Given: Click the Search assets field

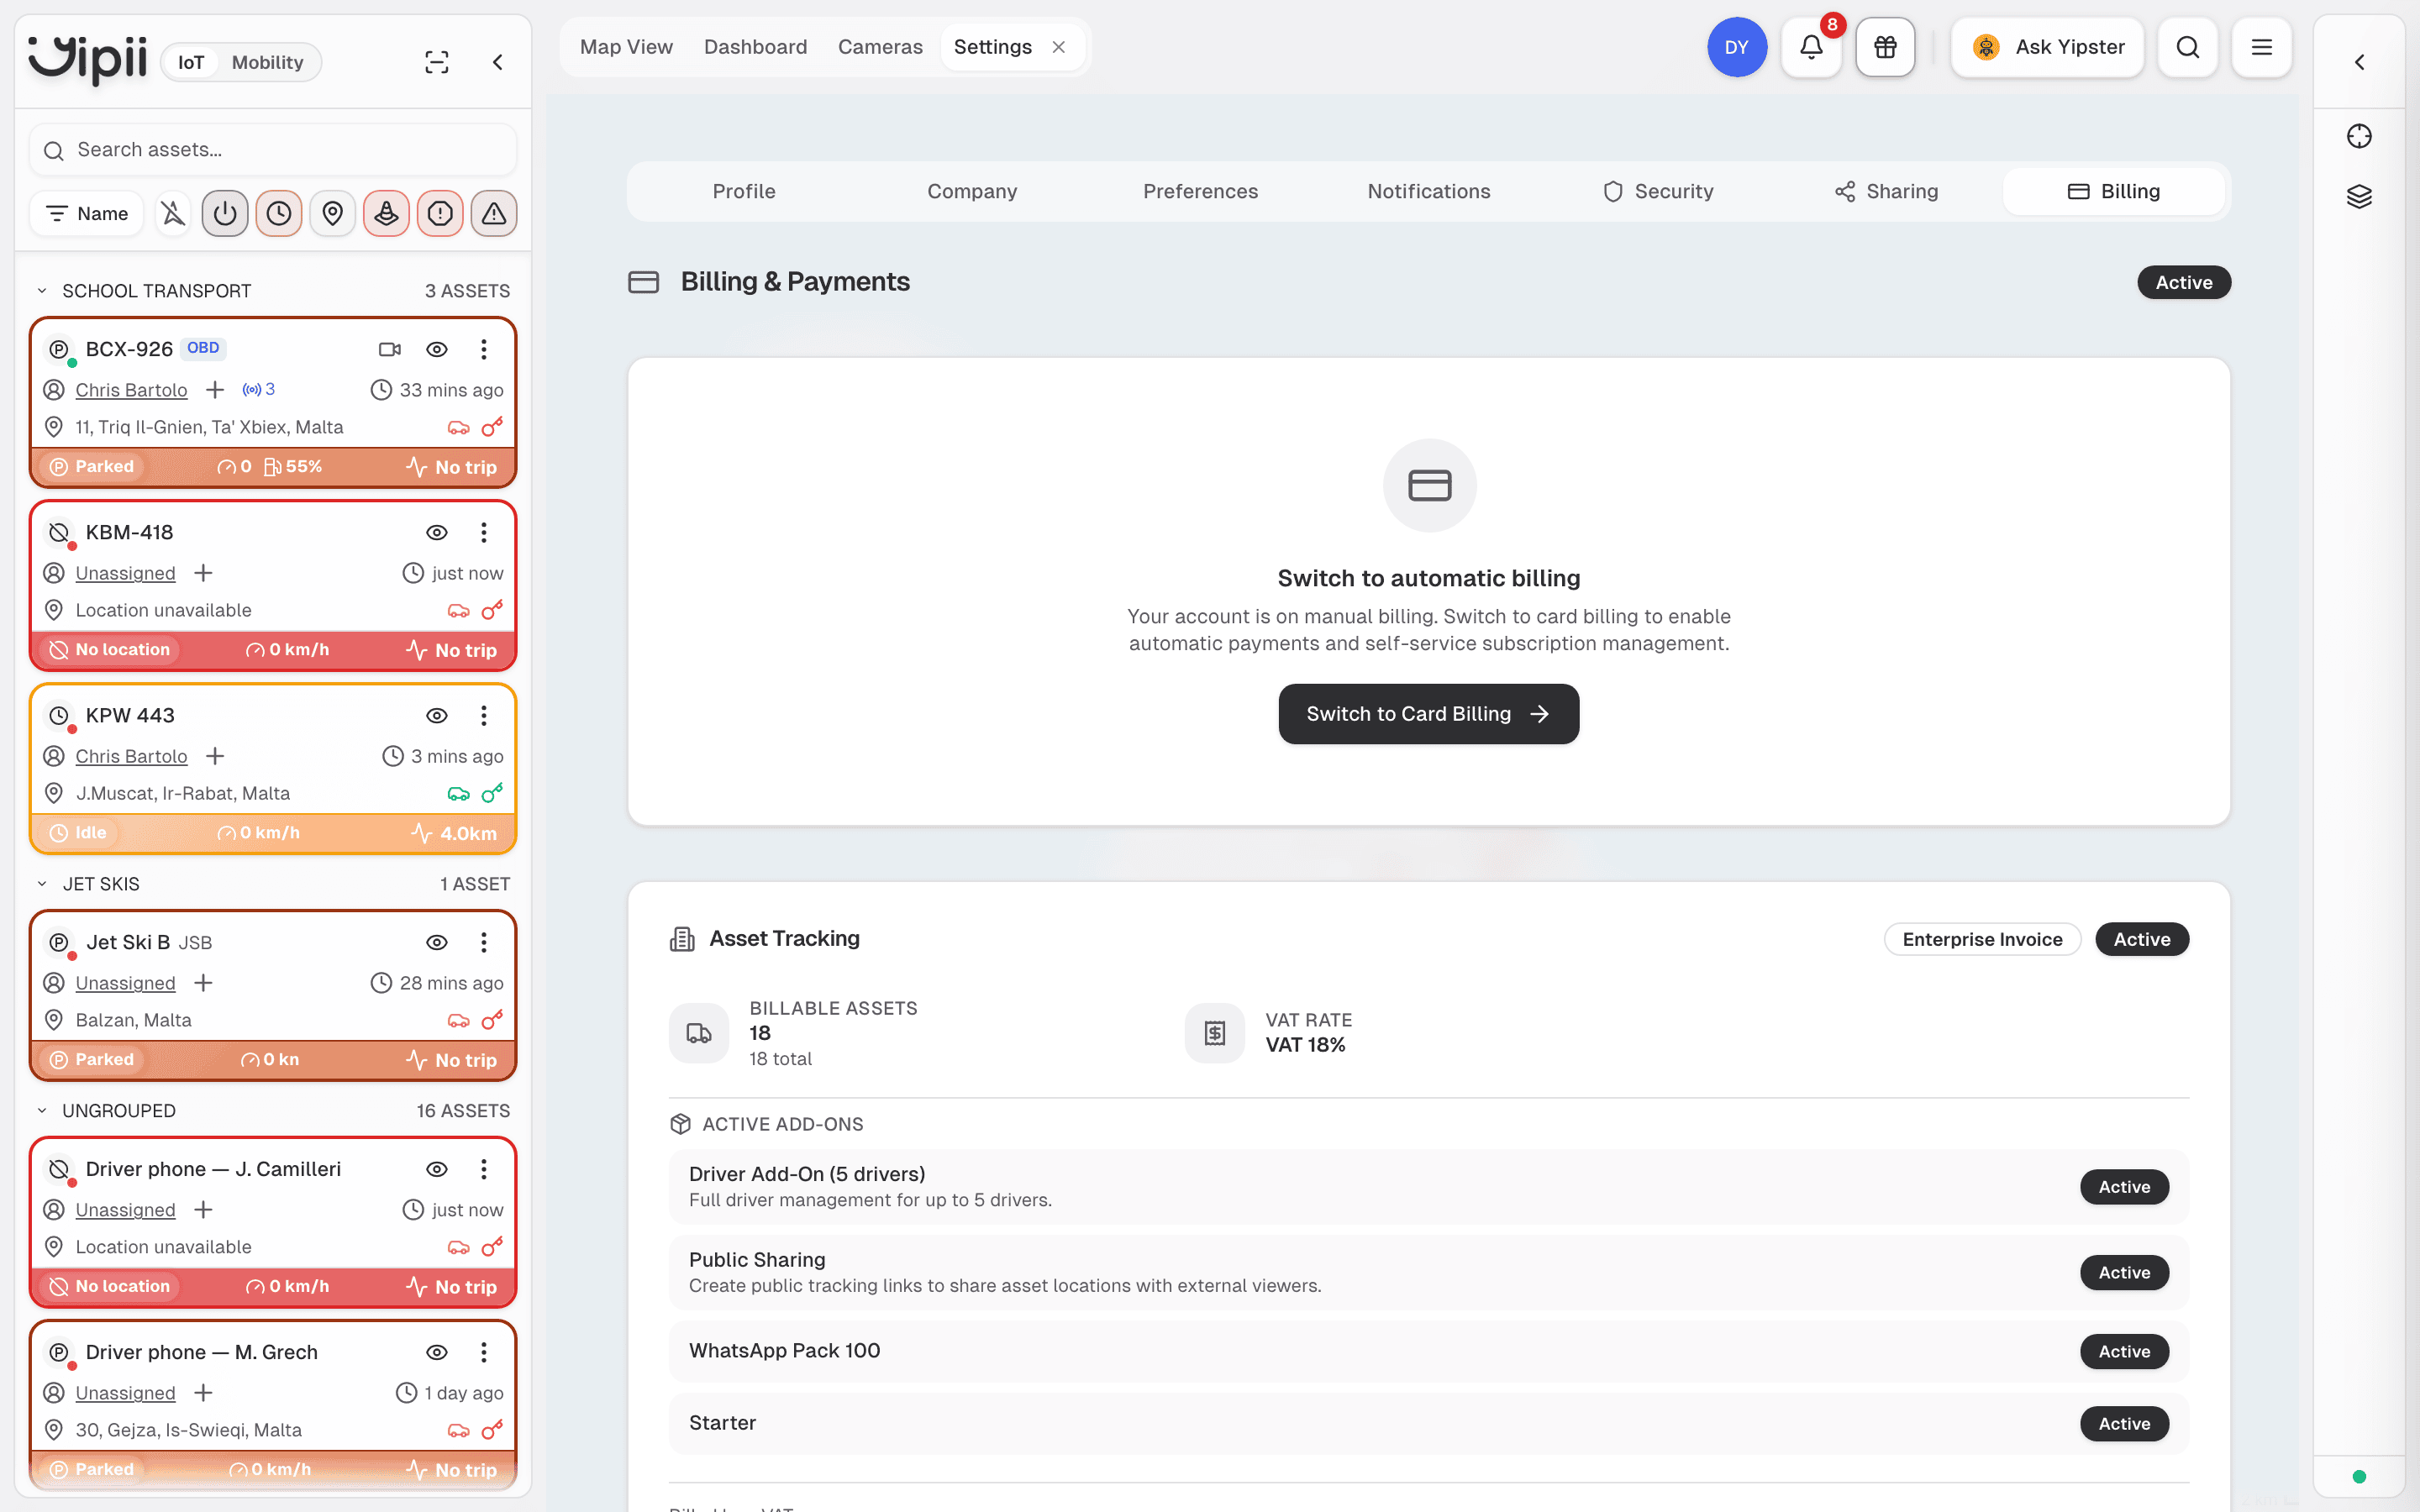Looking at the screenshot, I should pos(273,150).
